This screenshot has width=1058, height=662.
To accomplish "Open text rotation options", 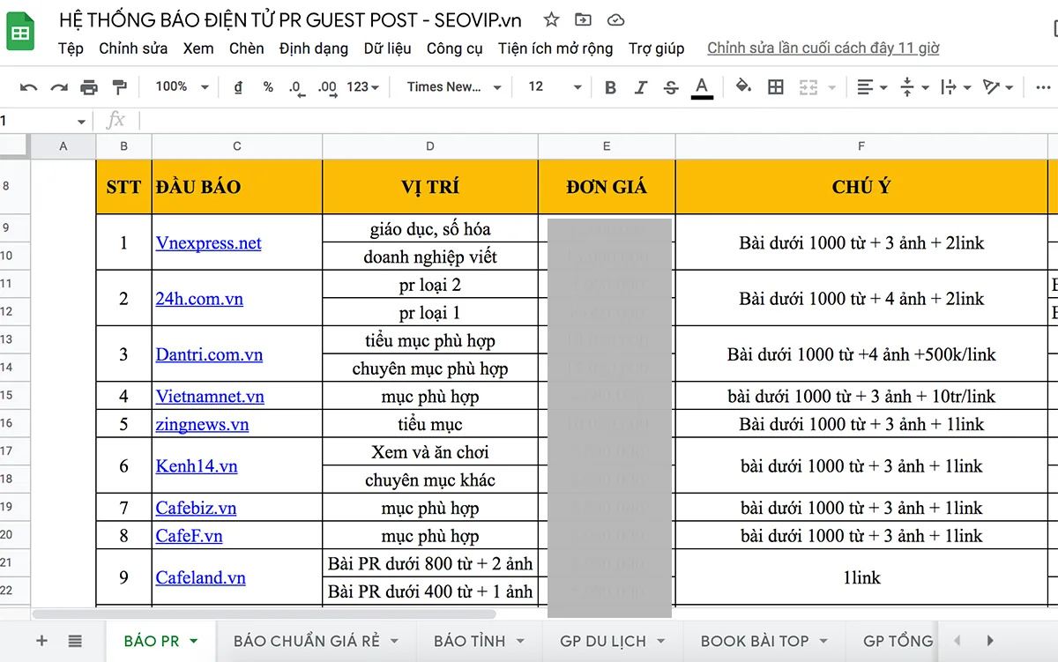I will coord(998,87).
